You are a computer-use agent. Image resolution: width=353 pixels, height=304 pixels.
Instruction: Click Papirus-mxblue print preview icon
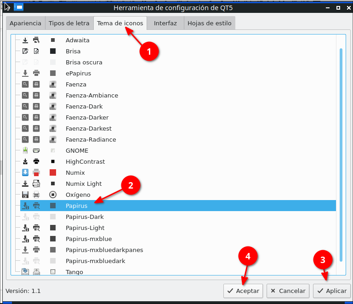(x=36, y=239)
